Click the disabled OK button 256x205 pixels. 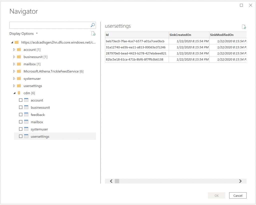pos(216,195)
